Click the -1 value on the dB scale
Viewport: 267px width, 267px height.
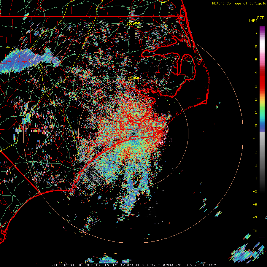255,139
